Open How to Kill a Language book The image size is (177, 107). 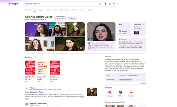point(42,68)
